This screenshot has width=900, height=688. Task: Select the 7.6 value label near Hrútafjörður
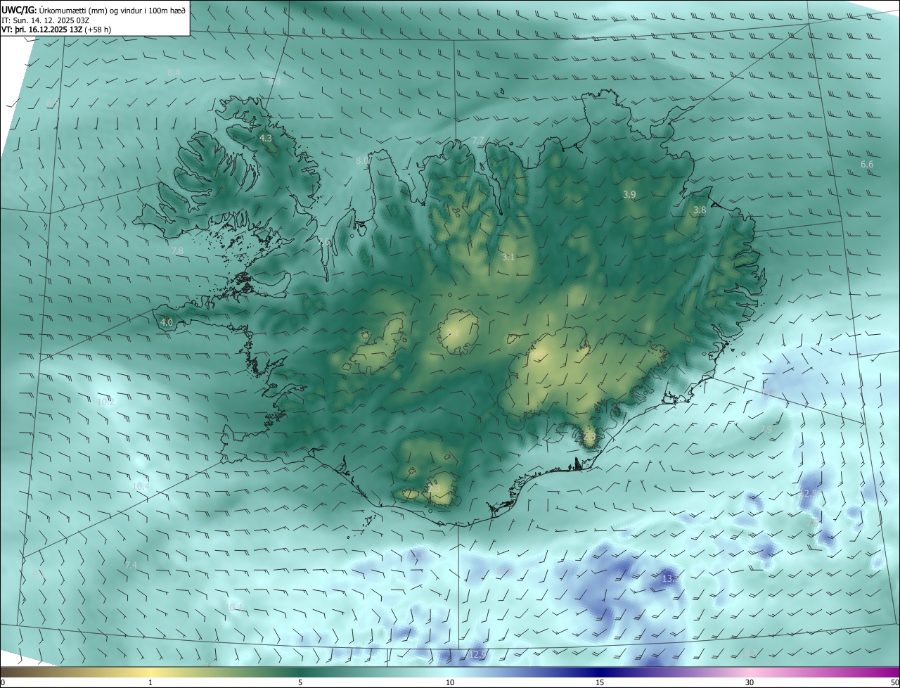pyautogui.click(x=324, y=242)
